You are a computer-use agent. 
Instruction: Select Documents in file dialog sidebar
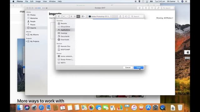(x=65, y=36)
